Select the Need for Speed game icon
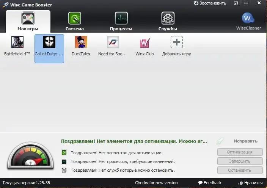This screenshot has width=267, height=188. 113,42
